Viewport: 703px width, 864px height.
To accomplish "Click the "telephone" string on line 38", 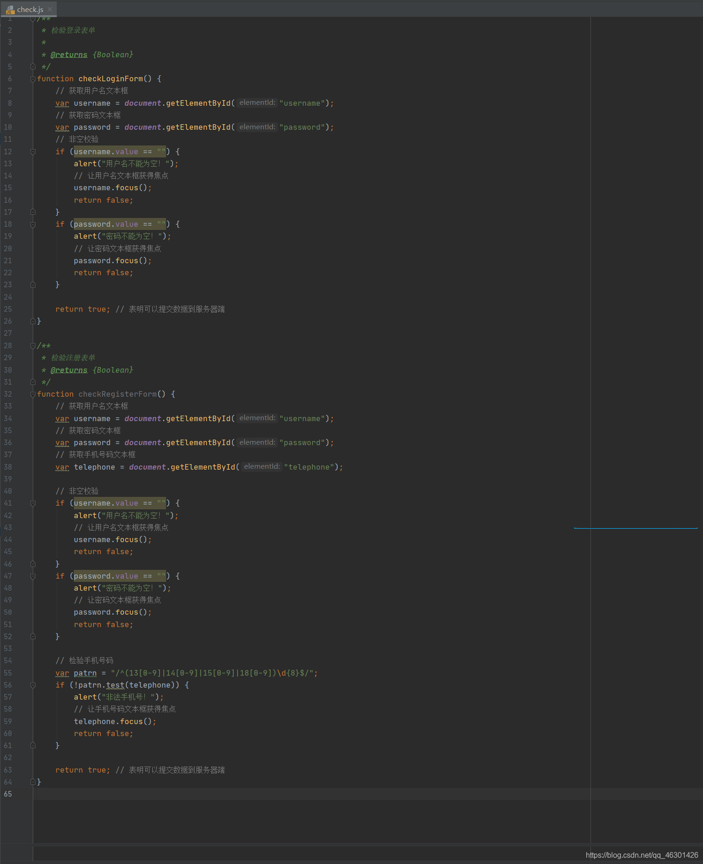I will (x=309, y=467).
